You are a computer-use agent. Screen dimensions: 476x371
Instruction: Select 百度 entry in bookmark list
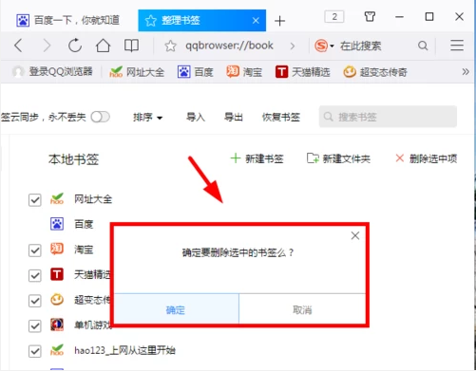(x=84, y=224)
